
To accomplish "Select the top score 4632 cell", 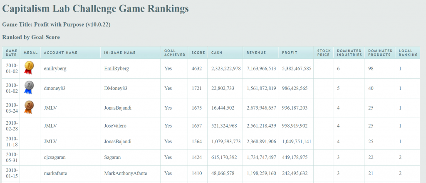I will (x=196, y=69).
